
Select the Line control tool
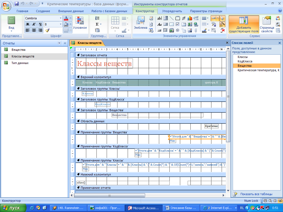(171, 18)
